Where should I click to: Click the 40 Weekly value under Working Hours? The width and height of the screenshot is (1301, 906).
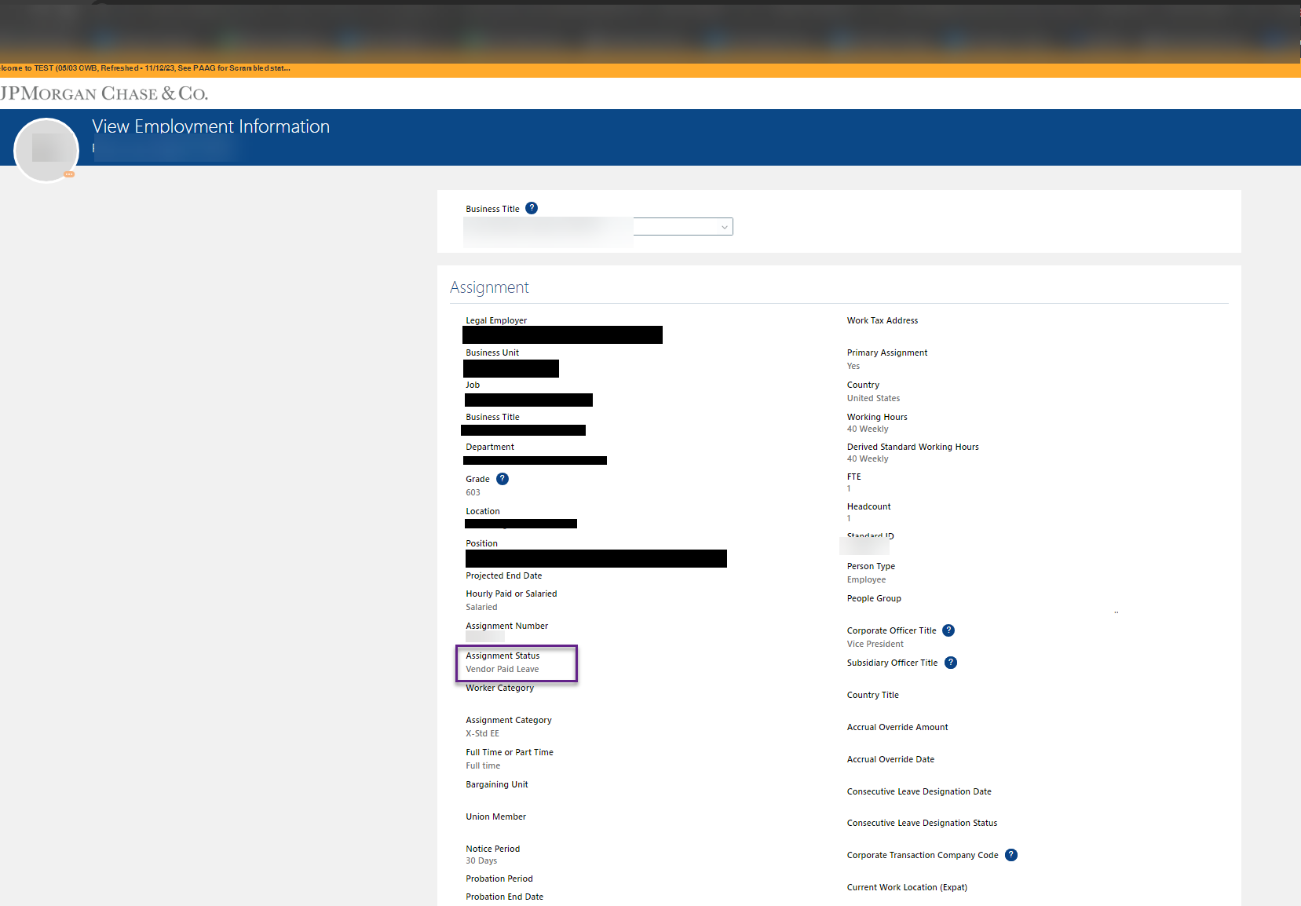pyautogui.click(x=868, y=429)
